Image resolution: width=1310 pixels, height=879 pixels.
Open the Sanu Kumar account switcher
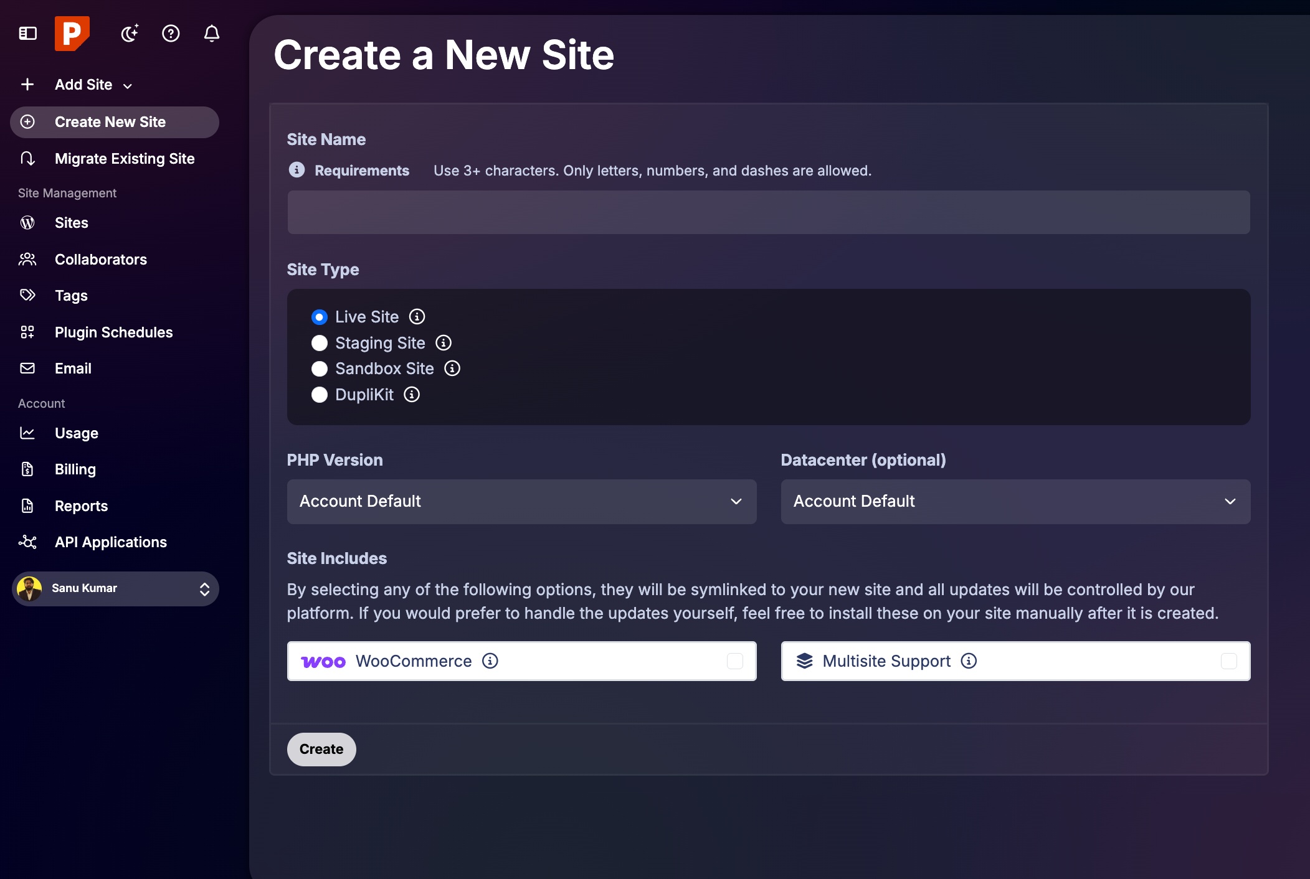click(115, 588)
